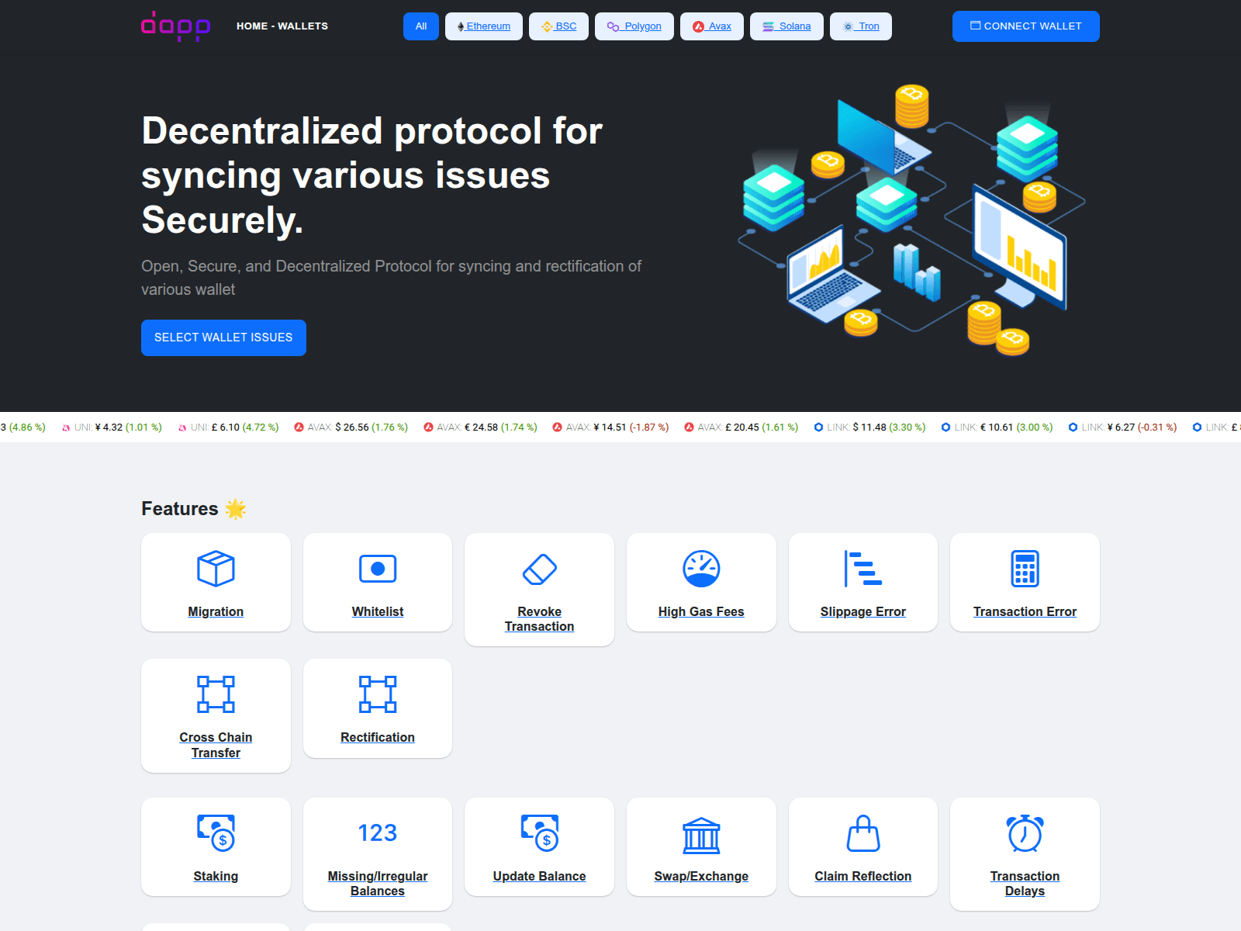Click the Slippage Error chart icon

[863, 569]
